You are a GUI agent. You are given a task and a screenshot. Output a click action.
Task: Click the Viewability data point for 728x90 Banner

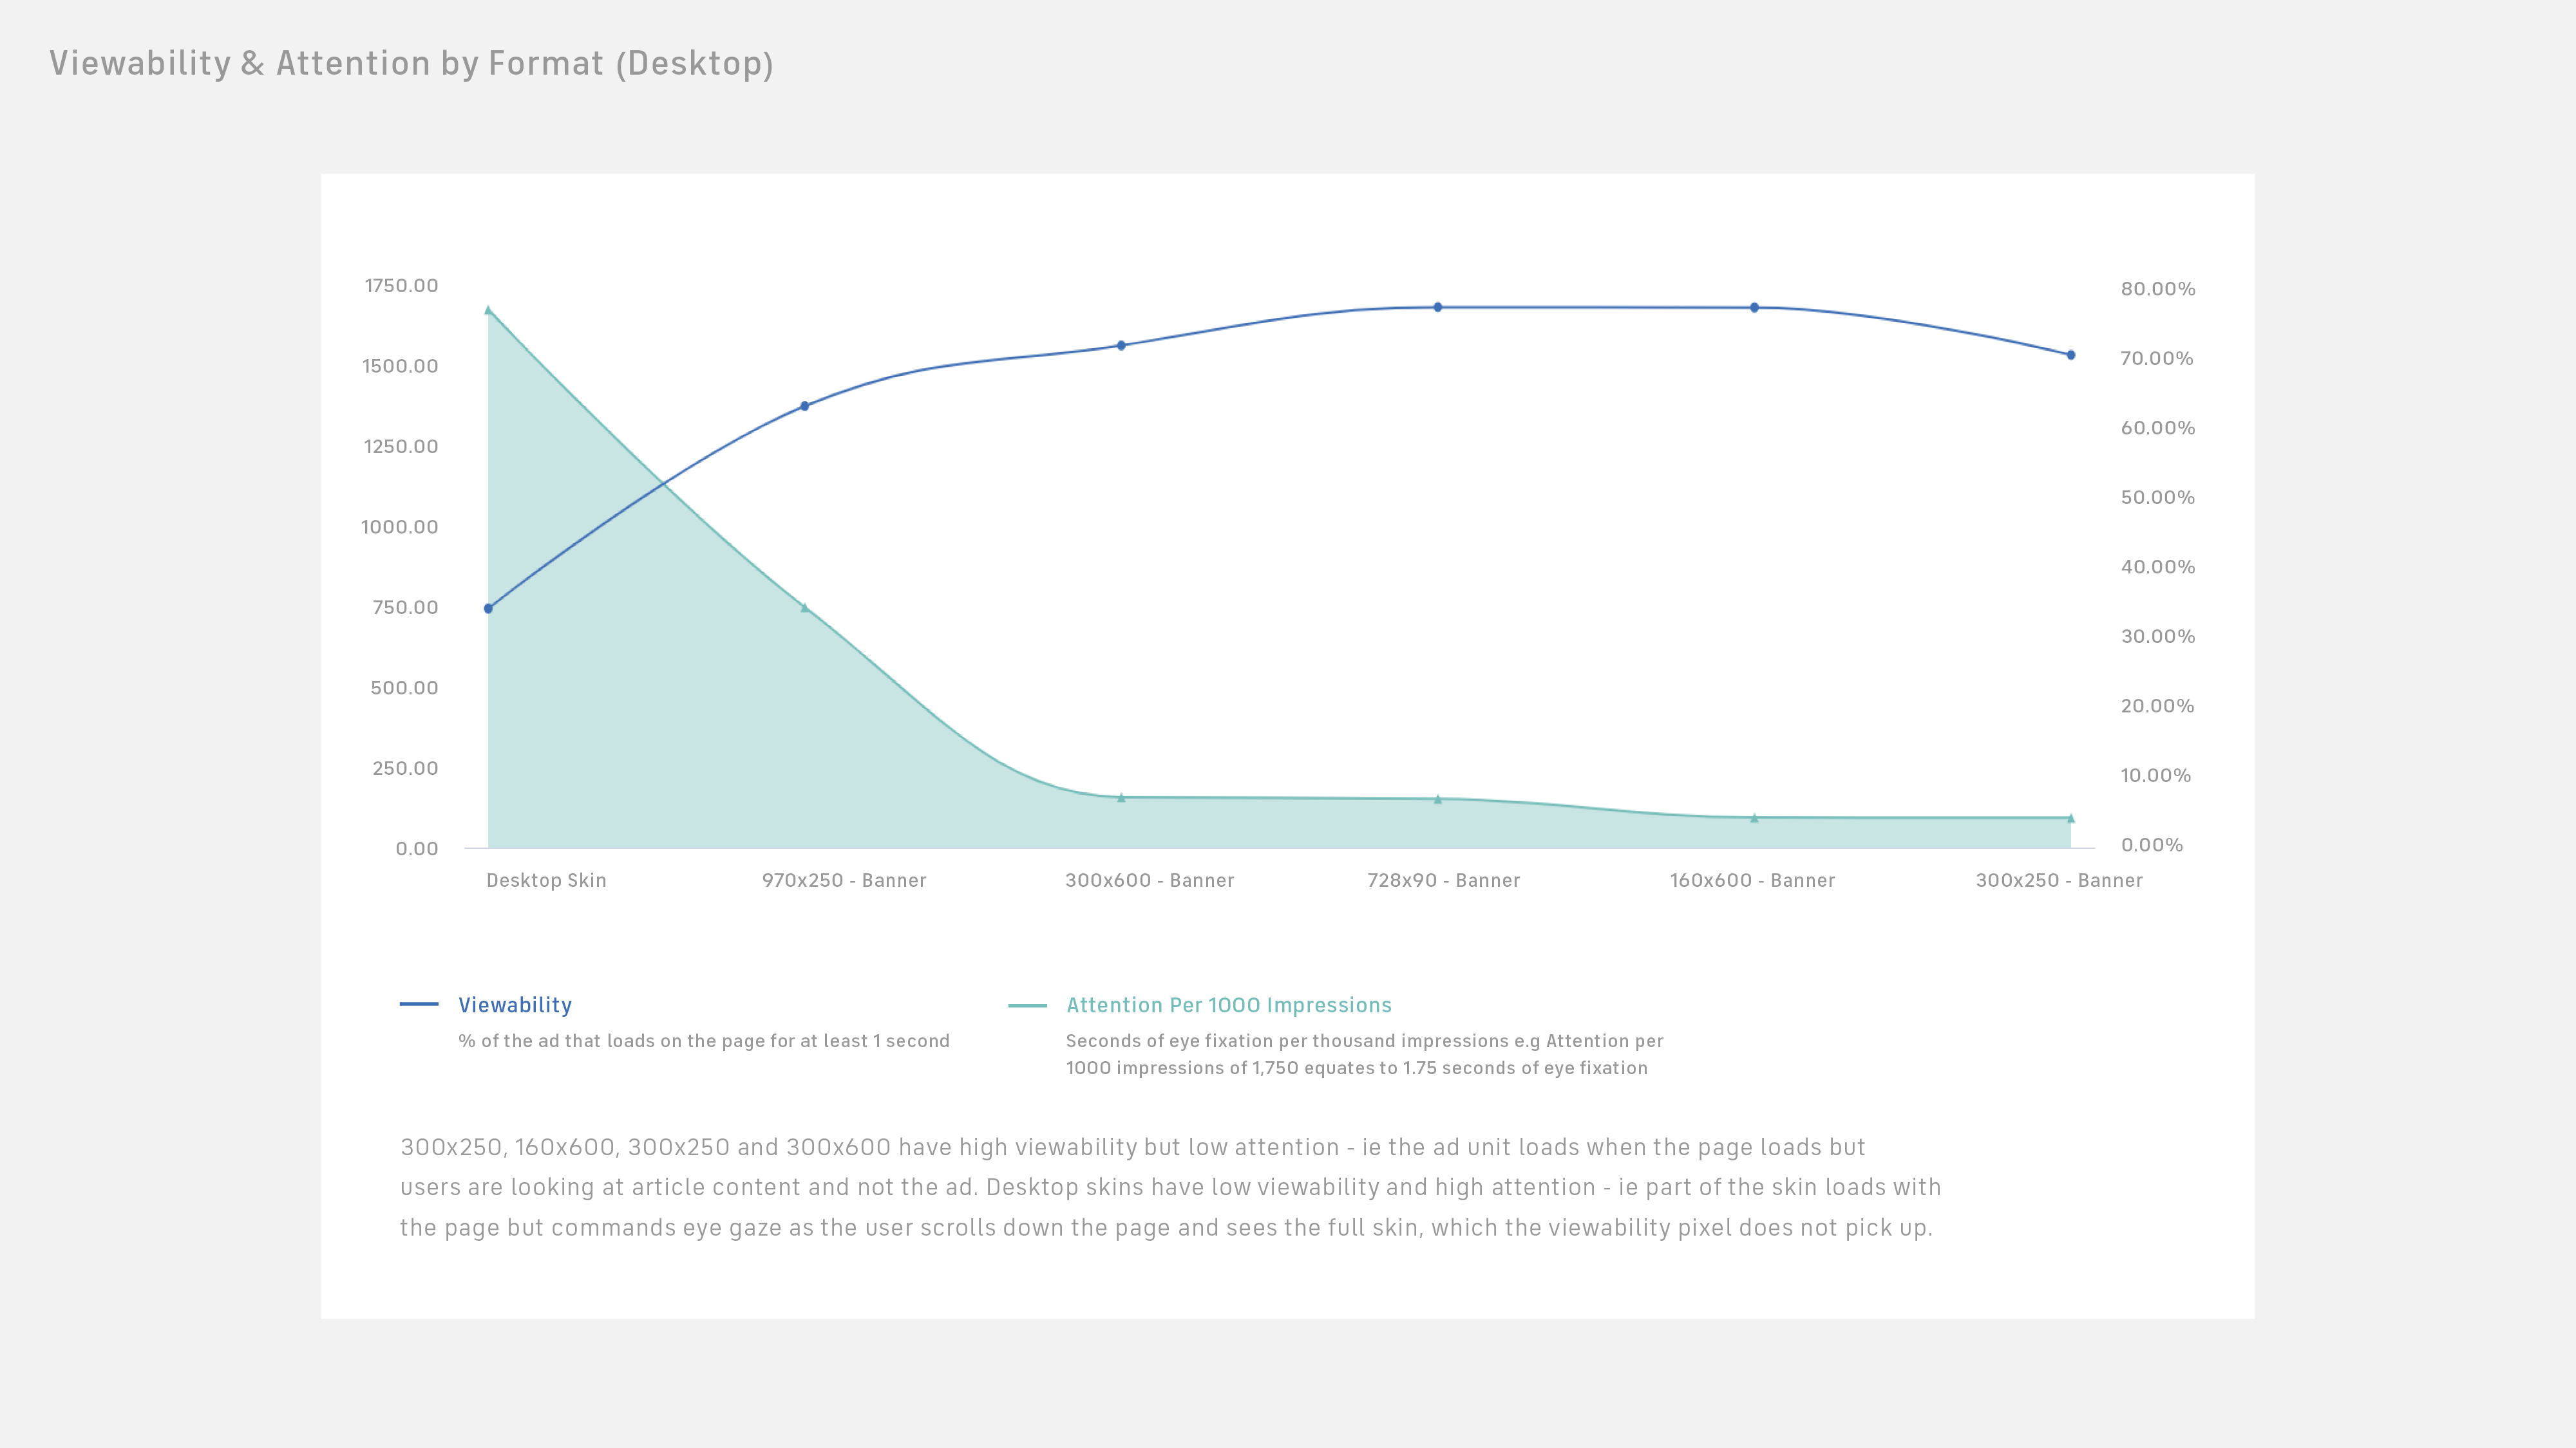pos(1438,308)
